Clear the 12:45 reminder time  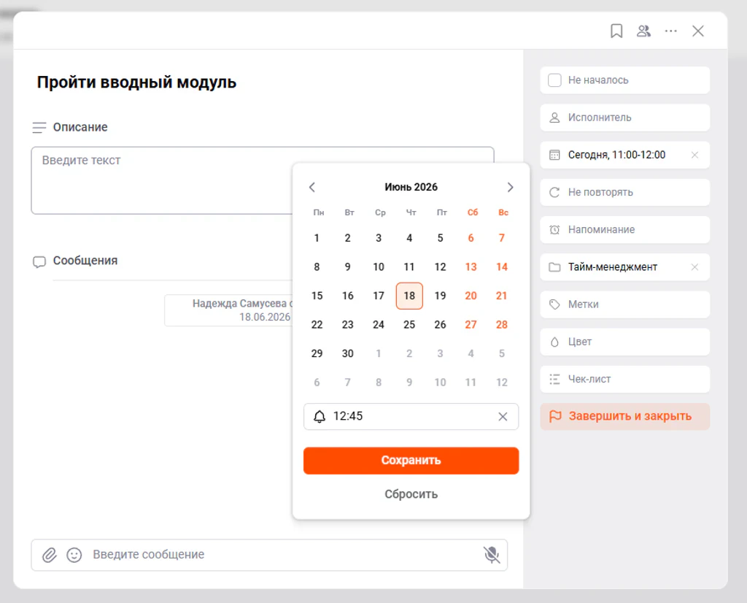503,417
